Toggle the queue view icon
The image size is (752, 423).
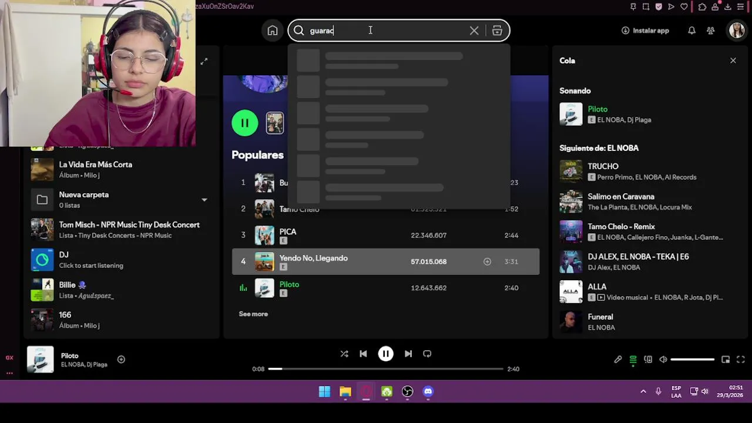click(x=633, y=360)
